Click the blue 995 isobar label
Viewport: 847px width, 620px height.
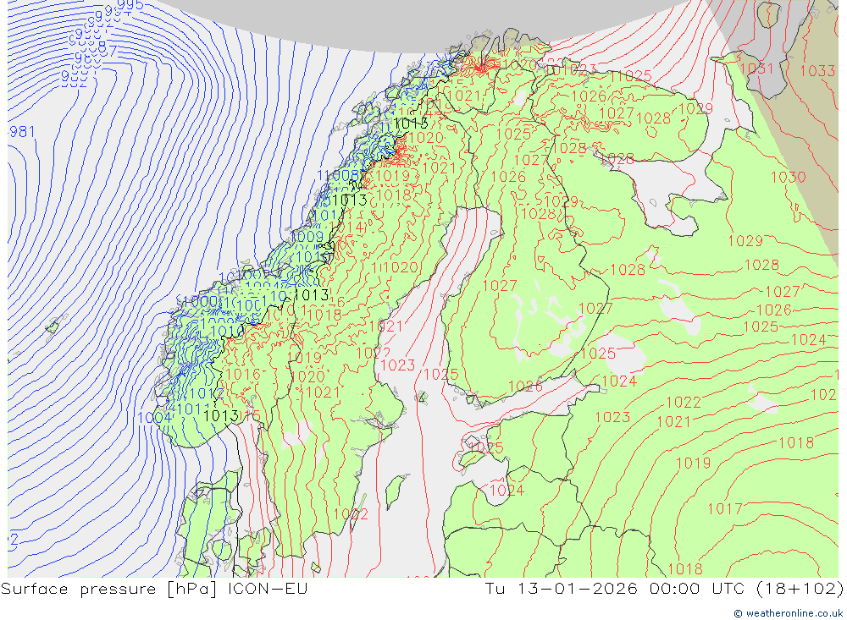(x=130, y=5)
